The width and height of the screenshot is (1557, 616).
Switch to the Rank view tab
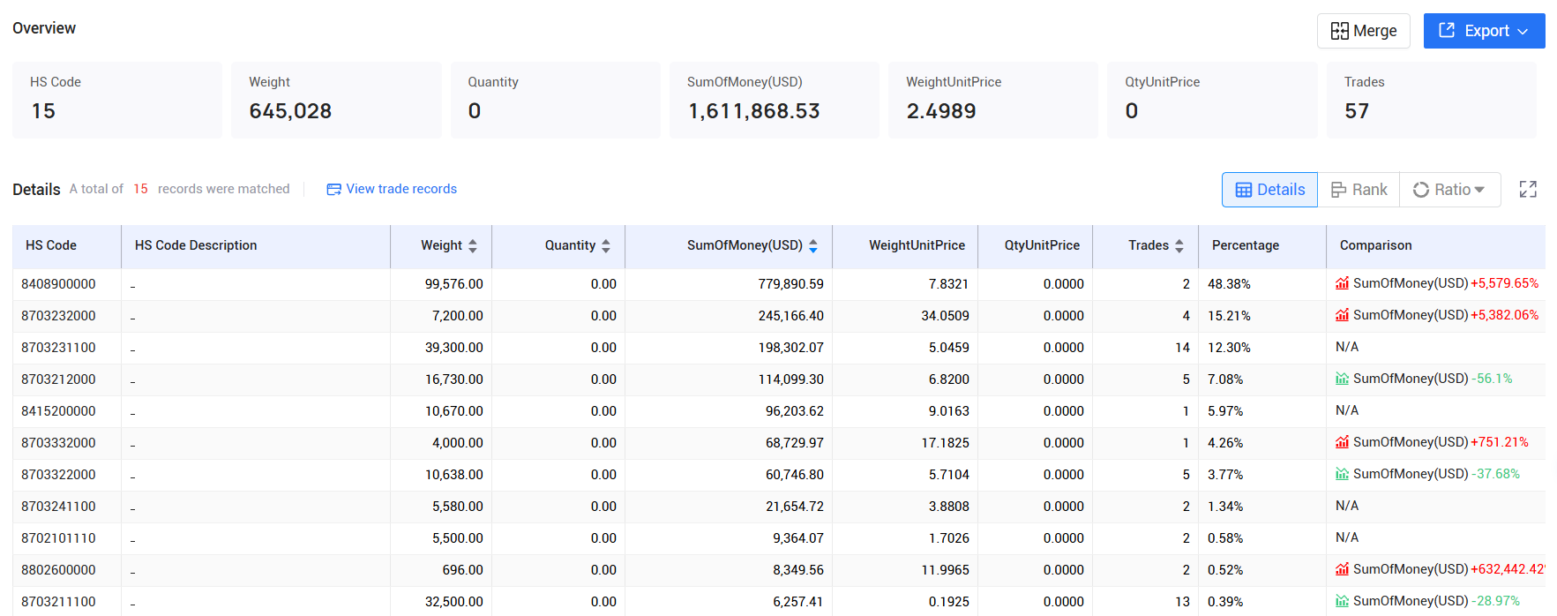pos(1359,190)
